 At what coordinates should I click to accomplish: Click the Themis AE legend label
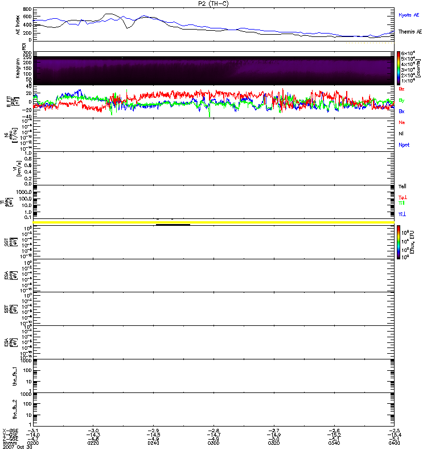point(409,32)
